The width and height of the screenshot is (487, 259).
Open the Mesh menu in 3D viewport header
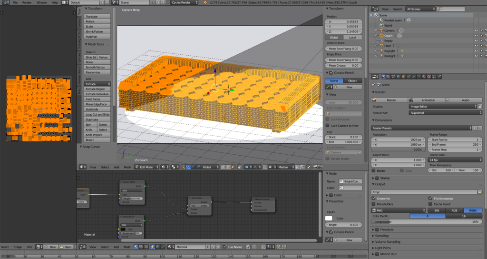pyautogui.click(x=127, y=167)
